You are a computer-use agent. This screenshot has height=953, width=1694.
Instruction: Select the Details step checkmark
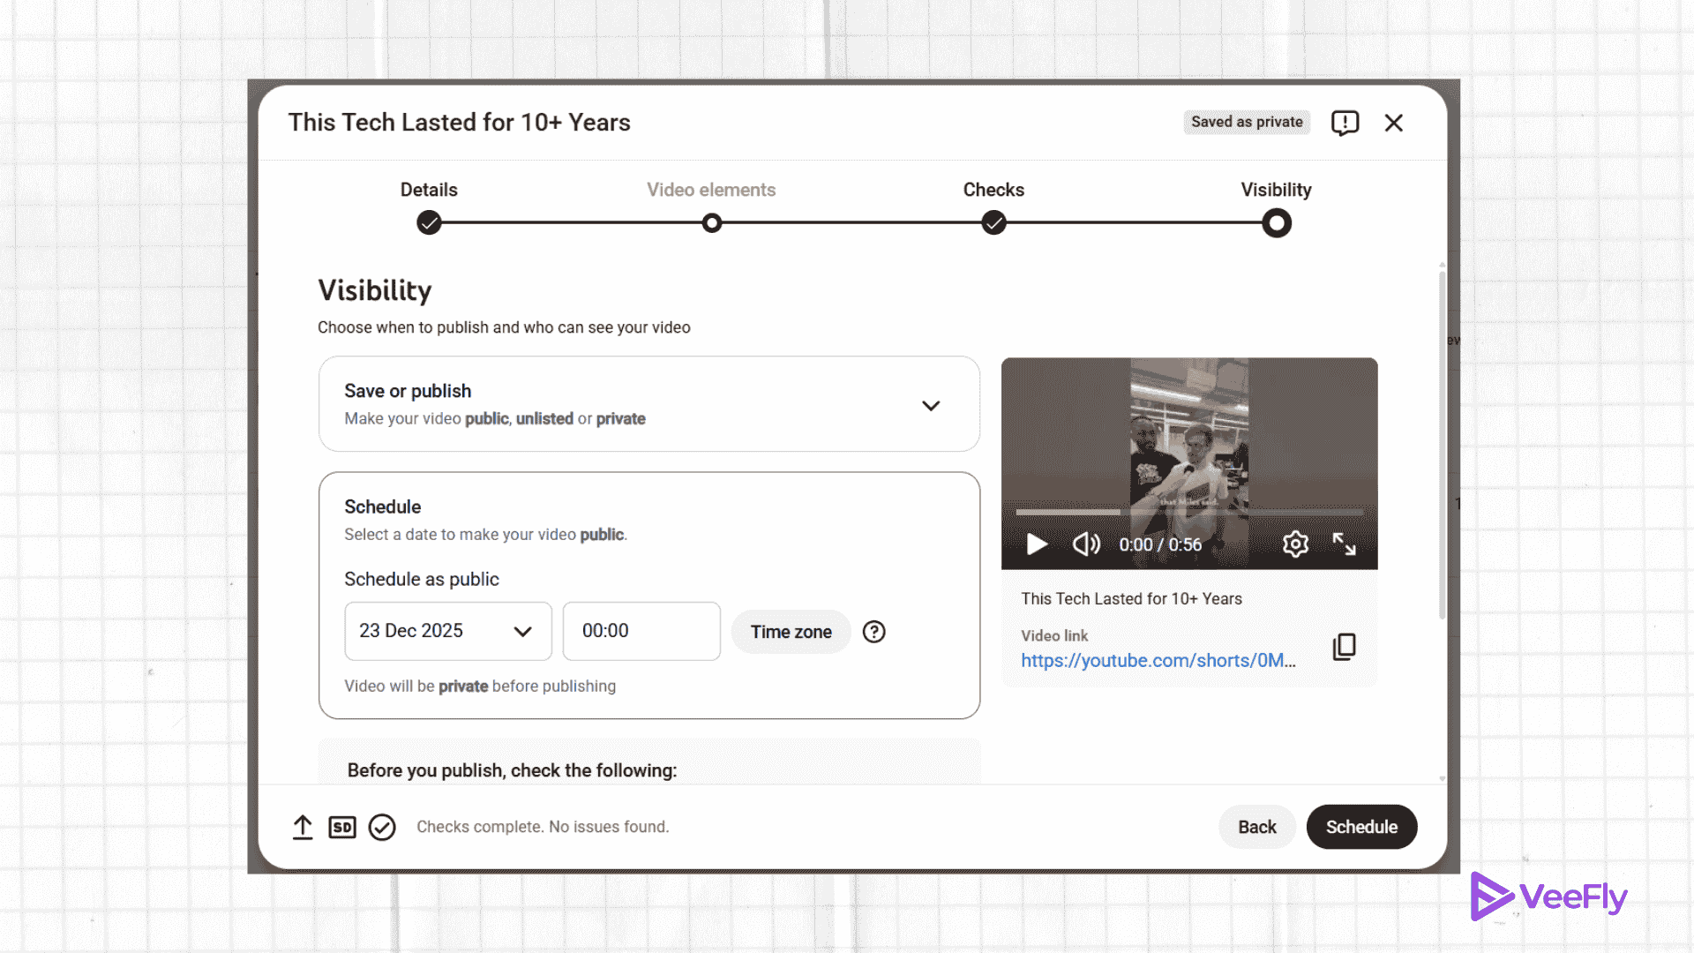click(429, 222)
